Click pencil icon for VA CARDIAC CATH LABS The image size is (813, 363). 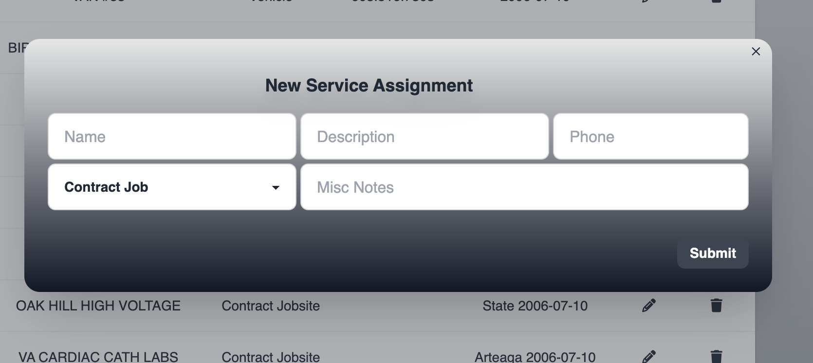pos(648,357)
